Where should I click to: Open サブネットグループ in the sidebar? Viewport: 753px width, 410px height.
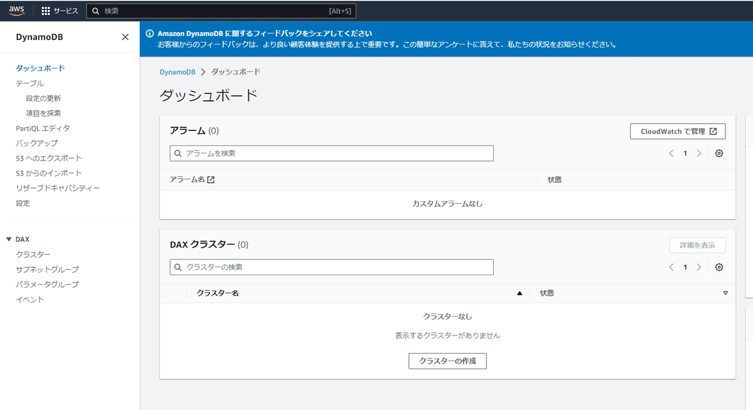[x=48, y=270]
